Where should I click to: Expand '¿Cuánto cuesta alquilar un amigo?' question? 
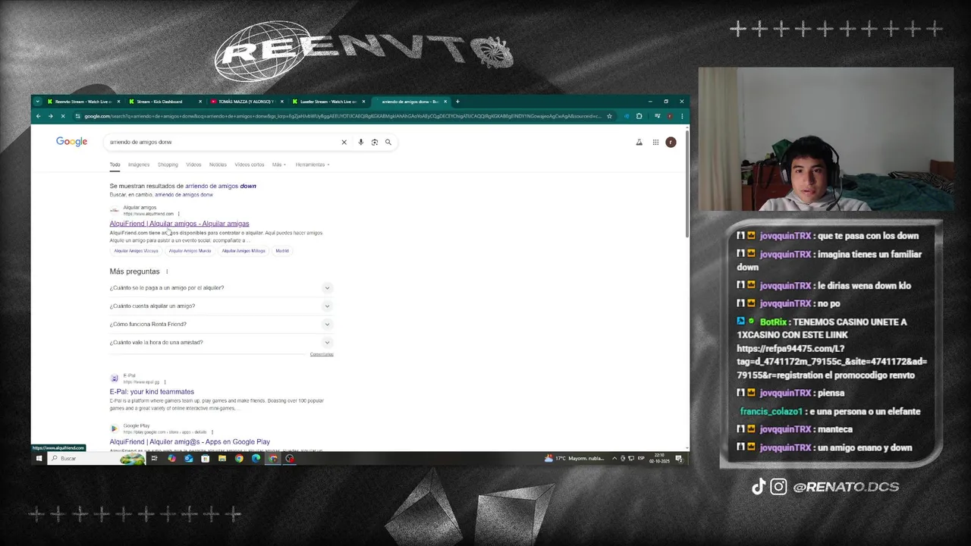(x=221, y=306)
